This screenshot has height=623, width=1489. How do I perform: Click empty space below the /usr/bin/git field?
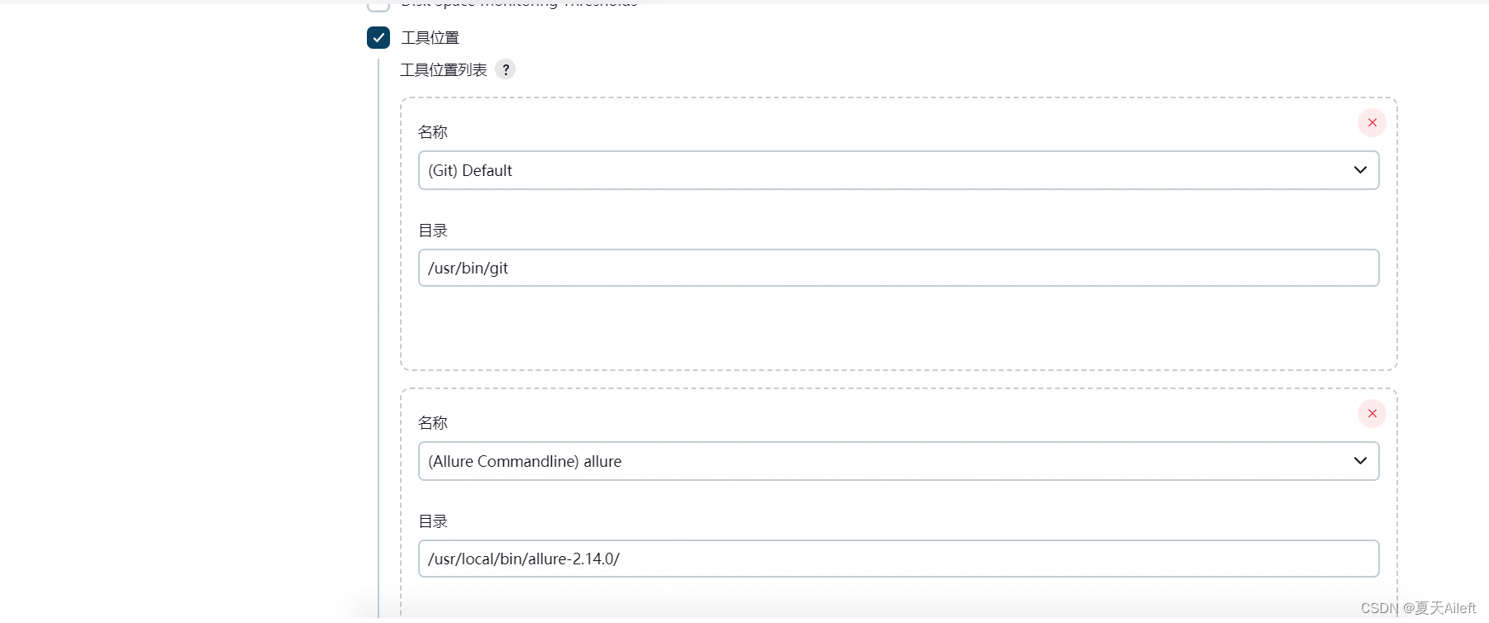898,326
